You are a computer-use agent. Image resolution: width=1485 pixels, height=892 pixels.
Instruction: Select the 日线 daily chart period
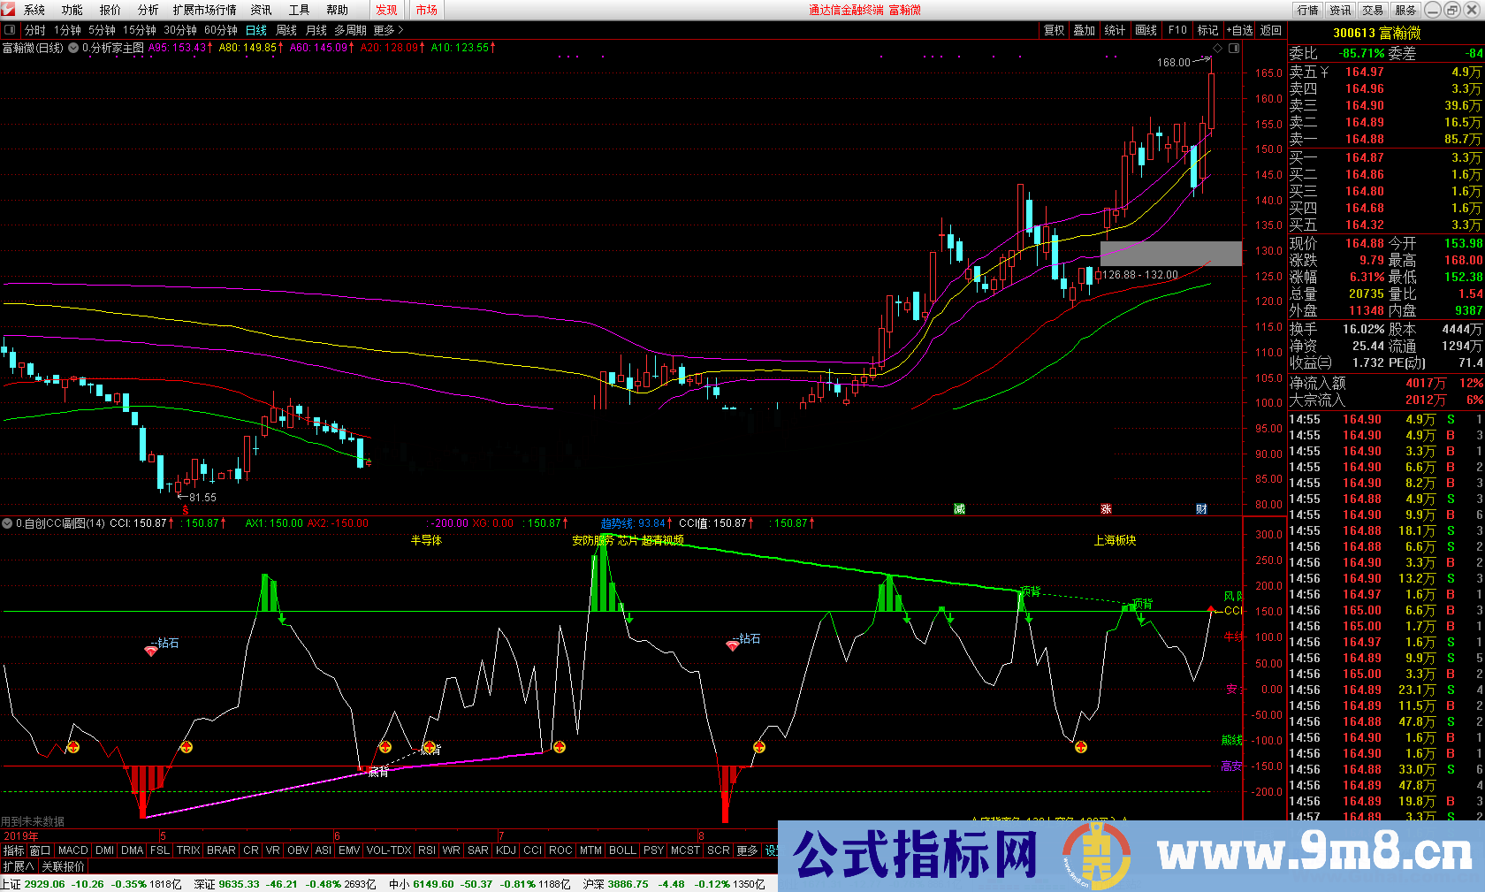click(256, 30)
